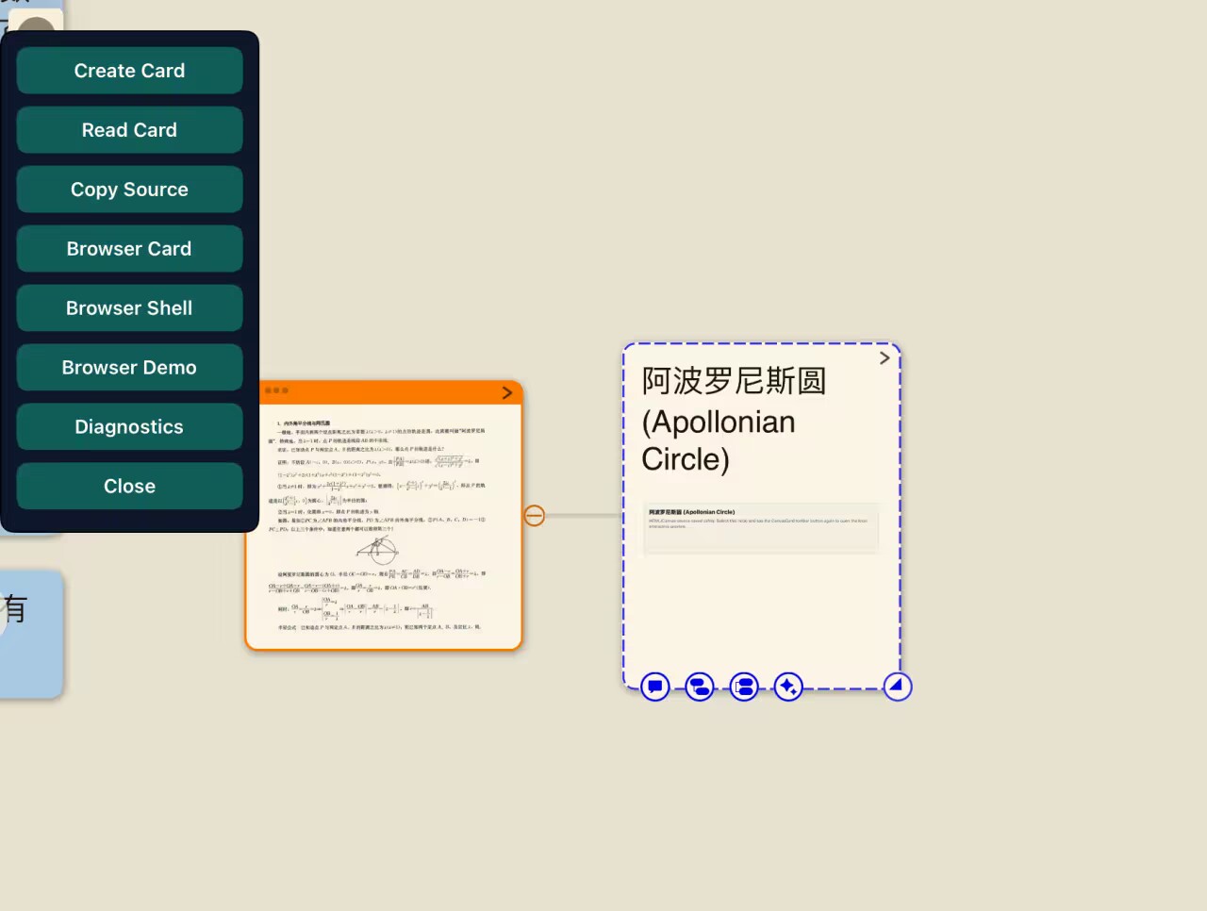Choose Read Card menu option
This screenshot has height=911, width=1207.
tap(129, 130)
